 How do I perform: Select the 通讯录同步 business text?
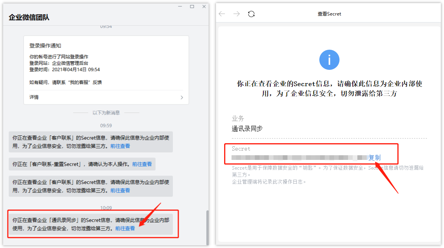click(247, 129)
